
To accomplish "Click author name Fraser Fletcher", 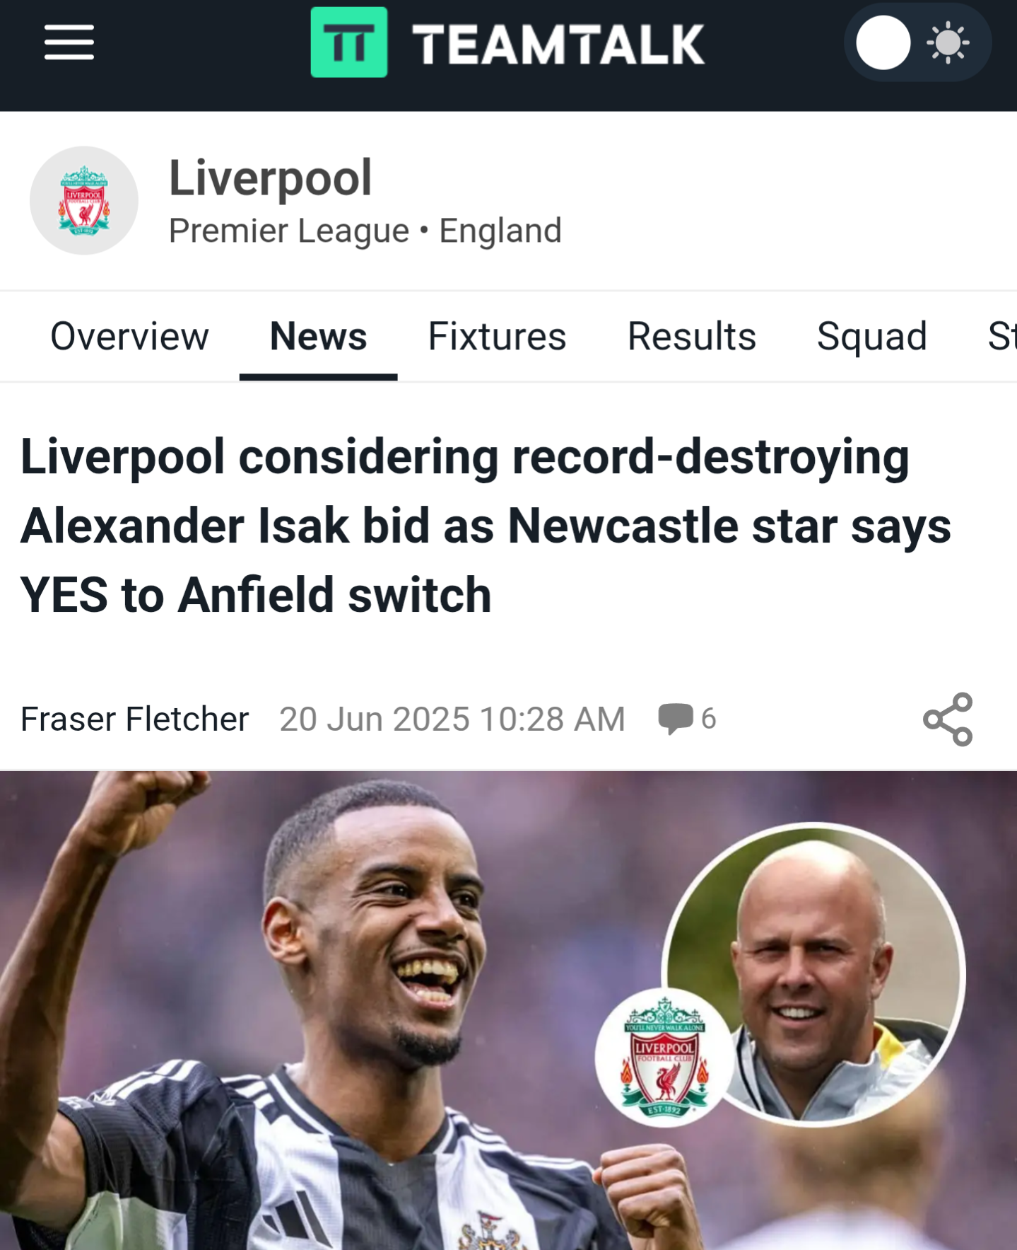I will point(135,719).
